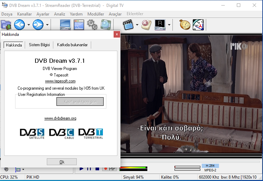Image resolution: width=263 pixels, height=181 pixels.
Task: Click the DVB-T Terrestrial logo
Action: (x=91, y=134)
